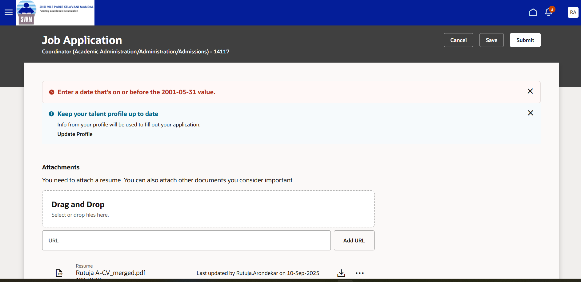Close the talent profile info banner
The image size is (581, 282).
point(531,113)
